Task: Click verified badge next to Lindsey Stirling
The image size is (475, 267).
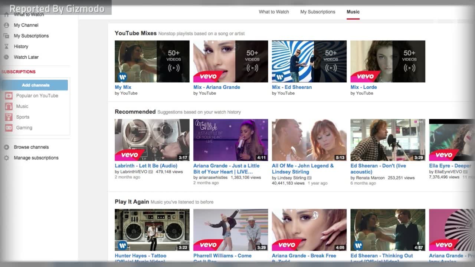Action: tap(309, 178)
